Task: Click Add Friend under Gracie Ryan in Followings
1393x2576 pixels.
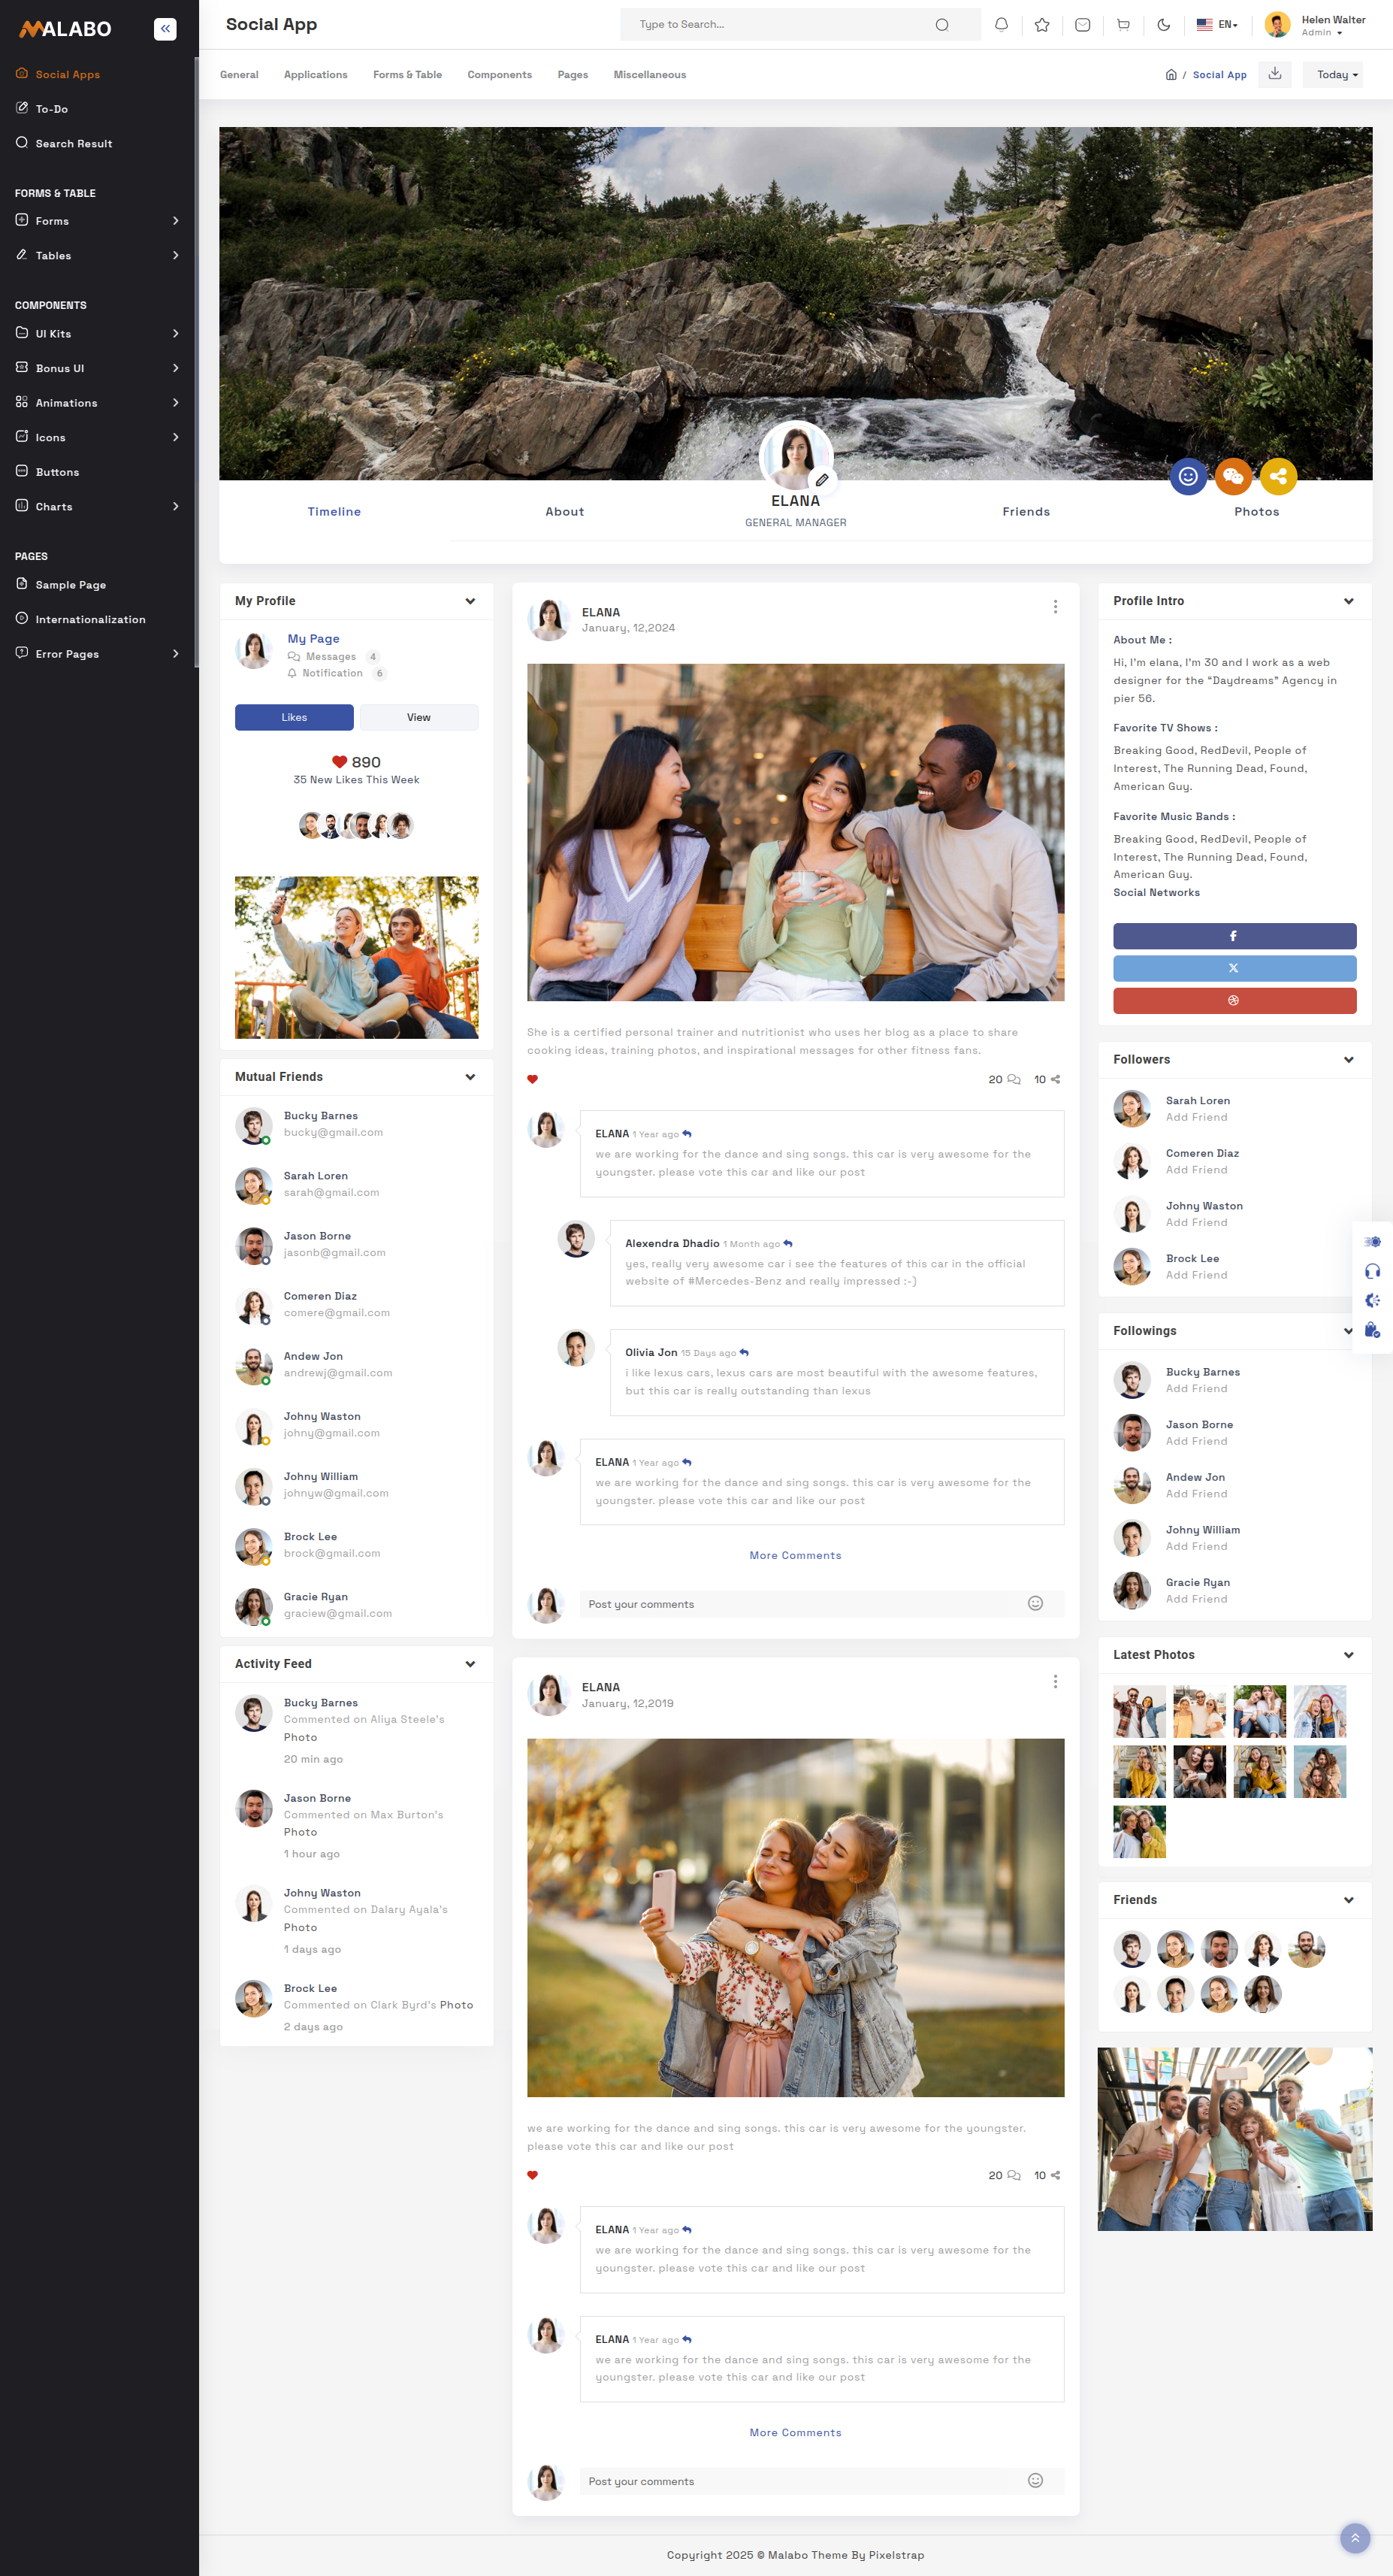Action: [x=1196, y=1600]
